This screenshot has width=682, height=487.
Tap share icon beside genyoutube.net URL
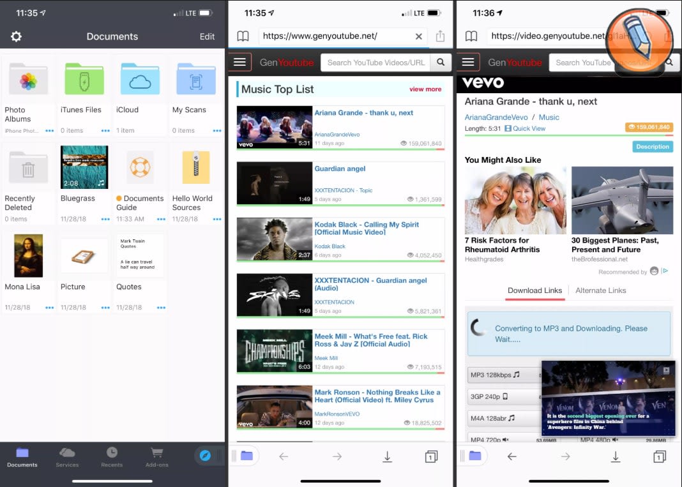(x=440, y=36)
